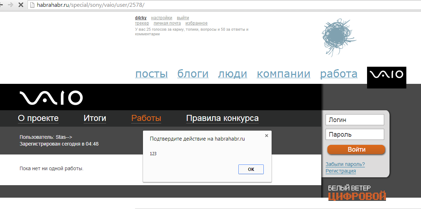Screen dimensions: 421x213
Task: Click the small VAIO logo beside работа
Action: (386, 77)
